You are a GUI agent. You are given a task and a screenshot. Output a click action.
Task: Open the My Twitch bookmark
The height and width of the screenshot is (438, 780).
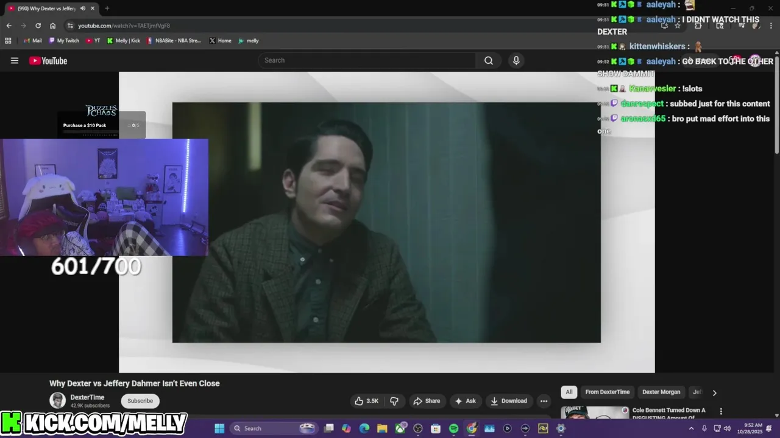64,41
